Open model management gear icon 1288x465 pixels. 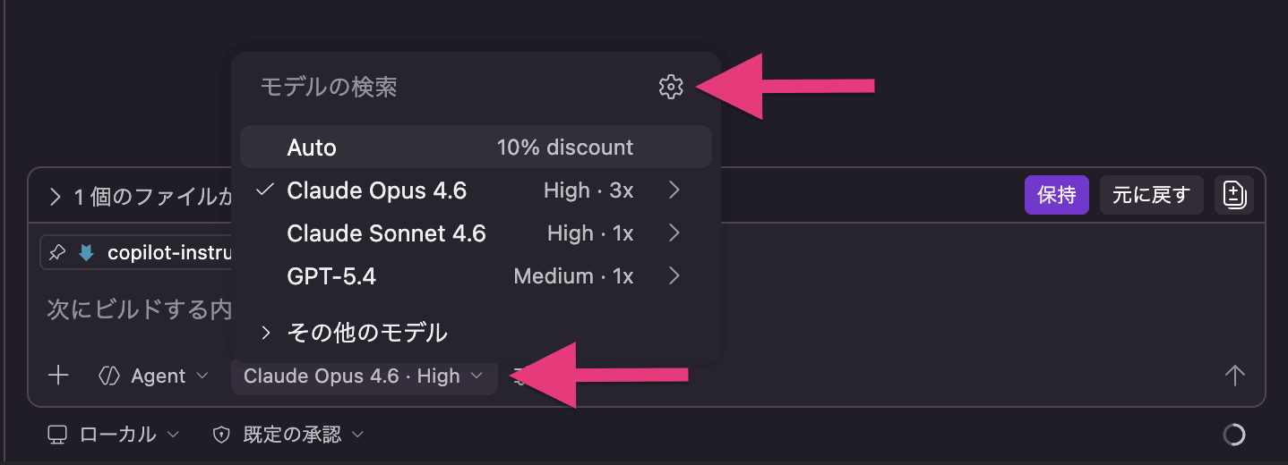coord(671,87)
